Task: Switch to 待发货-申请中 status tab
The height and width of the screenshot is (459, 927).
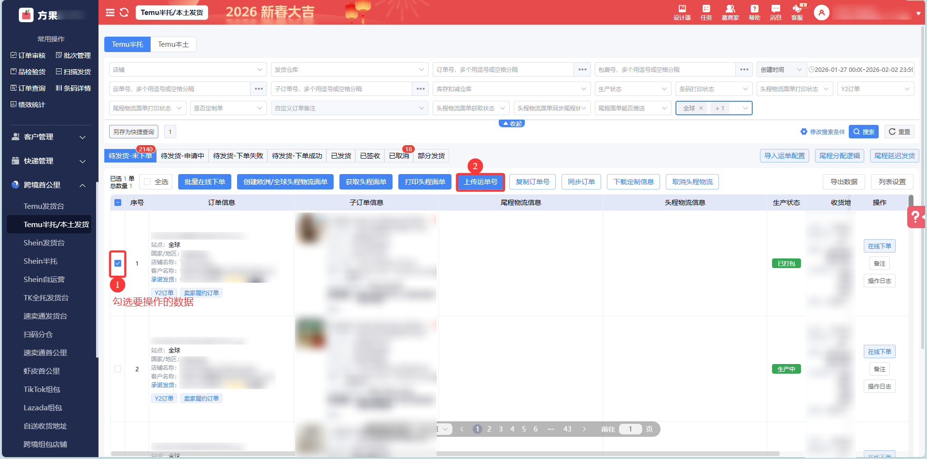Action: [183, 156]
